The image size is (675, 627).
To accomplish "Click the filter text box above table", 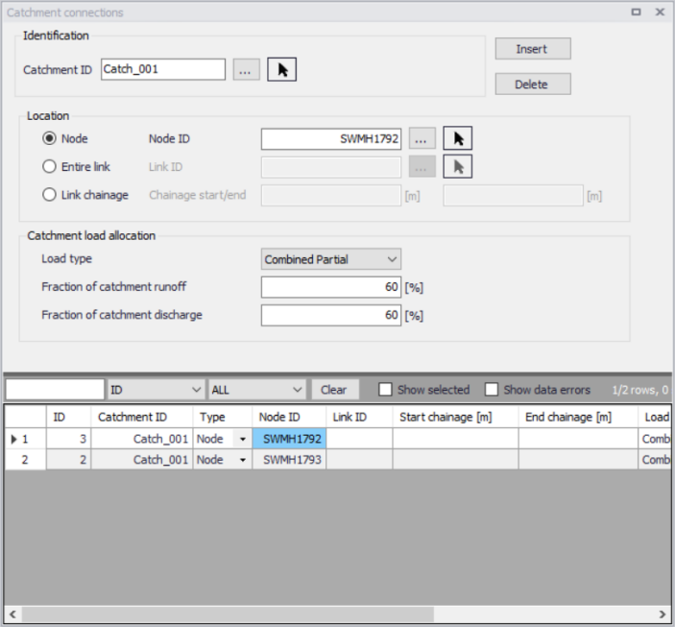I will coord(55,390).
